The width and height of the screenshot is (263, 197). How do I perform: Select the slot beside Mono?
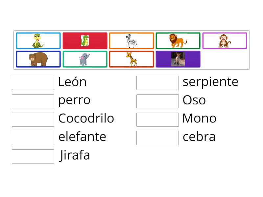pyautogui.click(x=157, y=119)
